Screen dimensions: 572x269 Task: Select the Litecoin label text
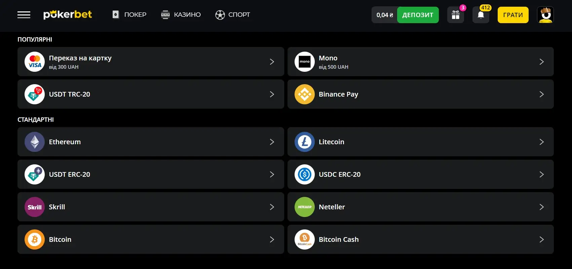(332, 142)
